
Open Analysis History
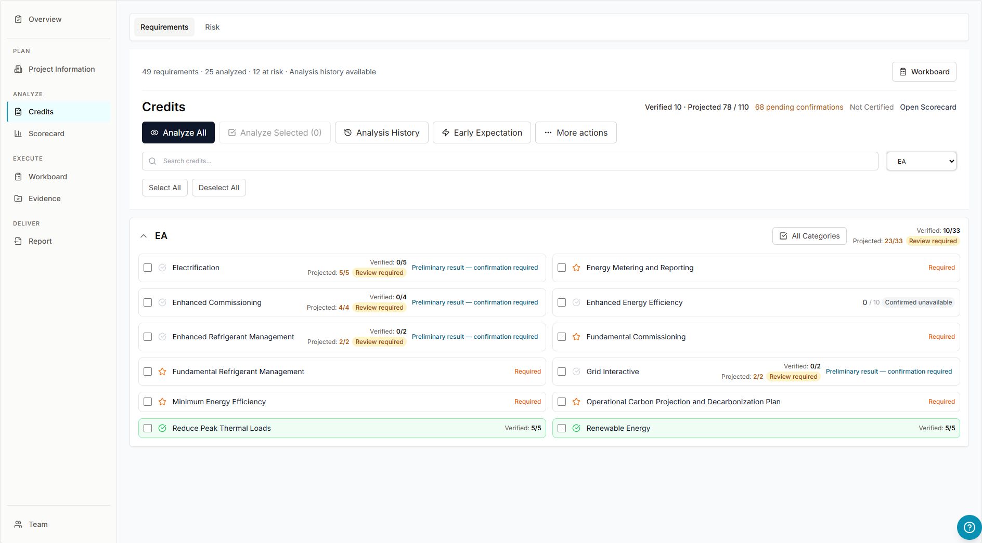(x=382, y=133)
